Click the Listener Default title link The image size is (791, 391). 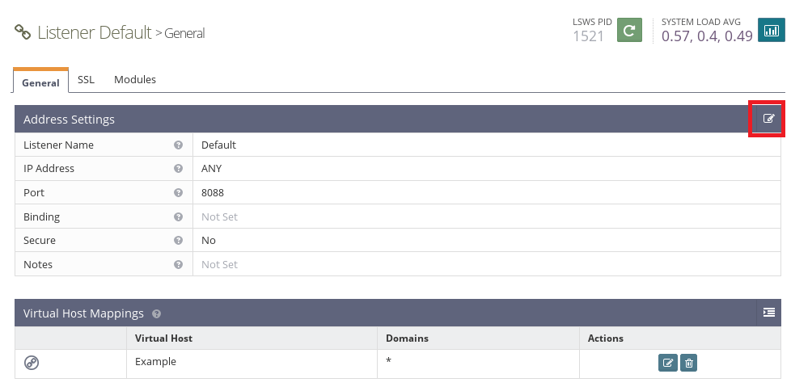[94, 33]
